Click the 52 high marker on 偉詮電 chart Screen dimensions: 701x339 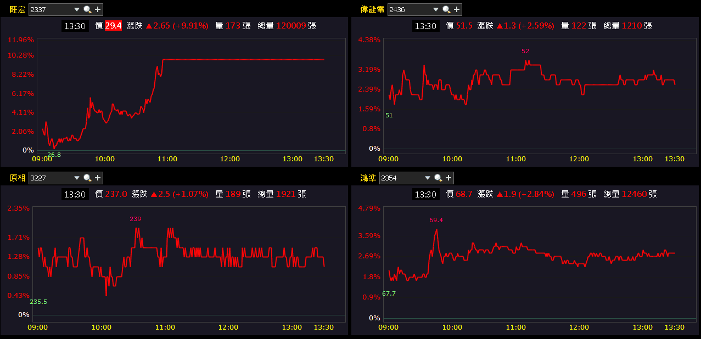click(525, 51)
